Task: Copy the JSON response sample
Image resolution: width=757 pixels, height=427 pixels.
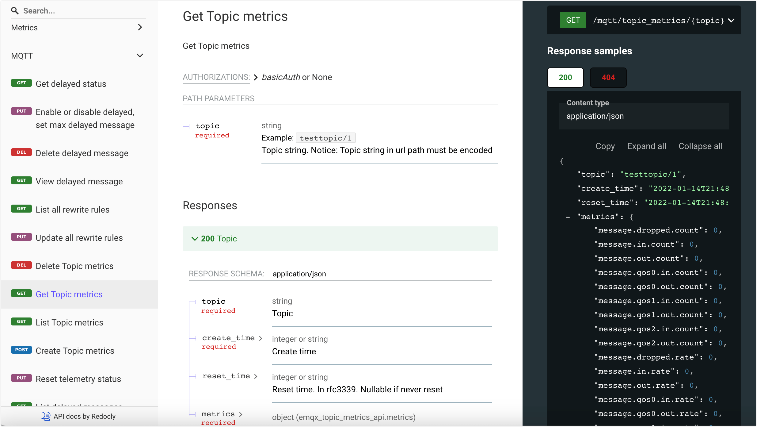Action: tap(605, 146)
